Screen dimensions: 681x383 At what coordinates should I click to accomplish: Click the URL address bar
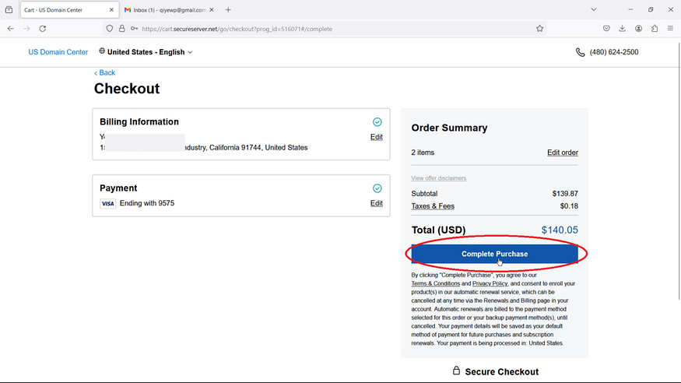(x=335, y=29)
